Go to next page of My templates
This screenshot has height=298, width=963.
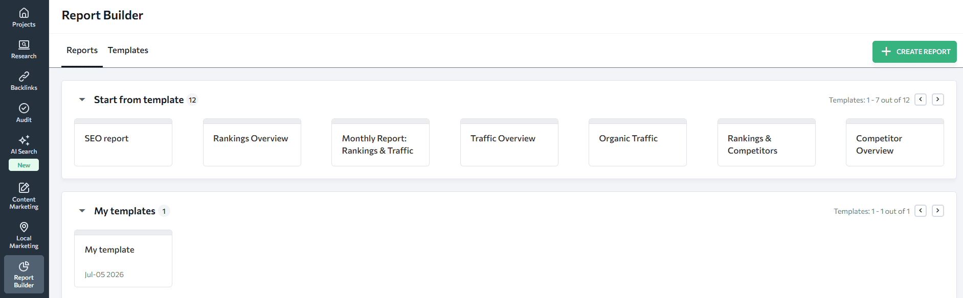(938, 211)
